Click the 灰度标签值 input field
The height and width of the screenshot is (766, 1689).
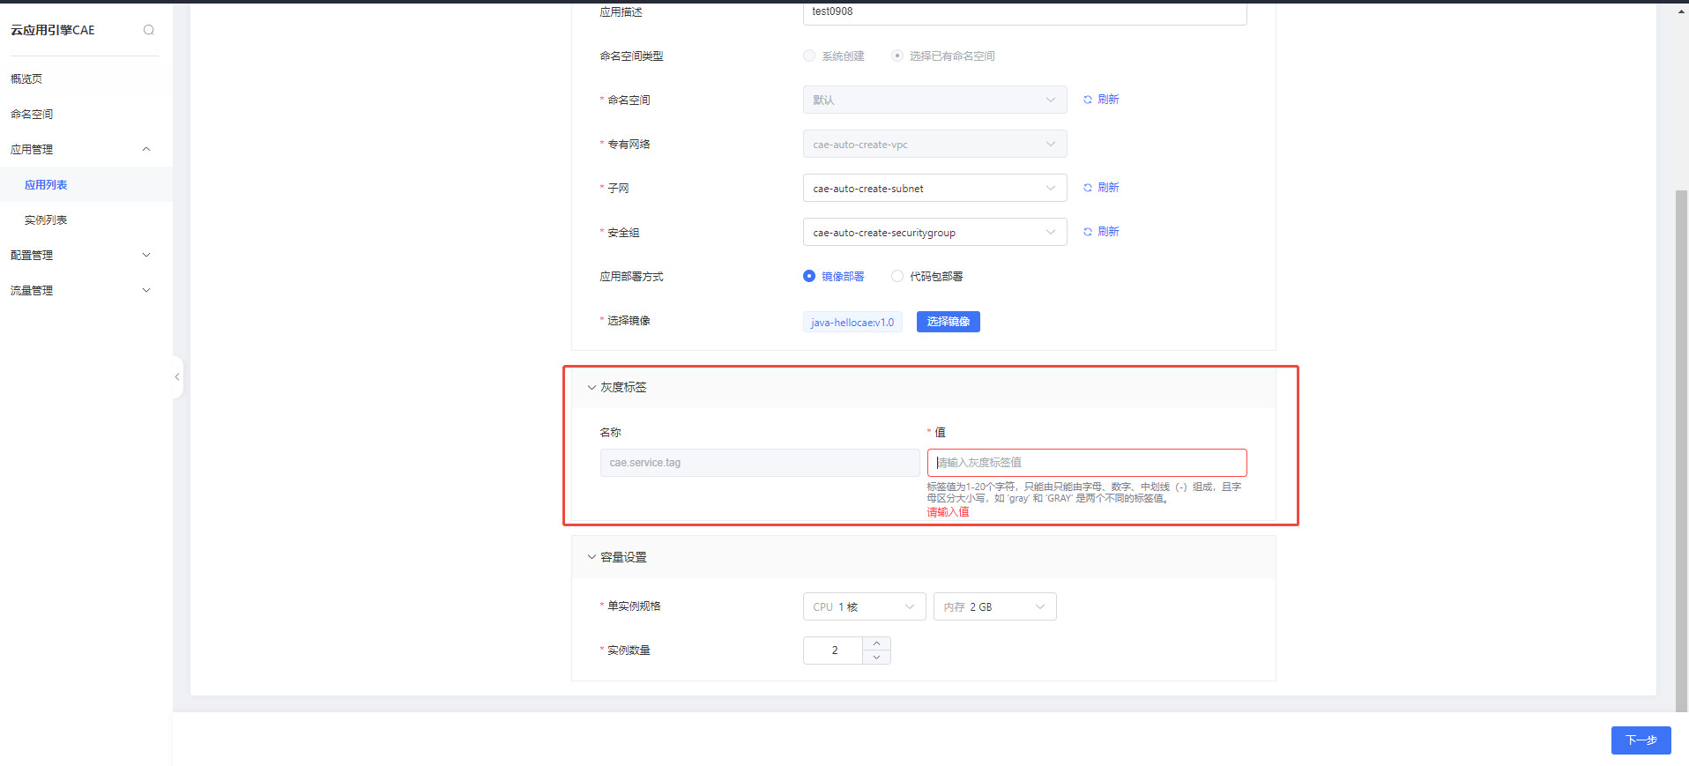(x=1086, y=463)
